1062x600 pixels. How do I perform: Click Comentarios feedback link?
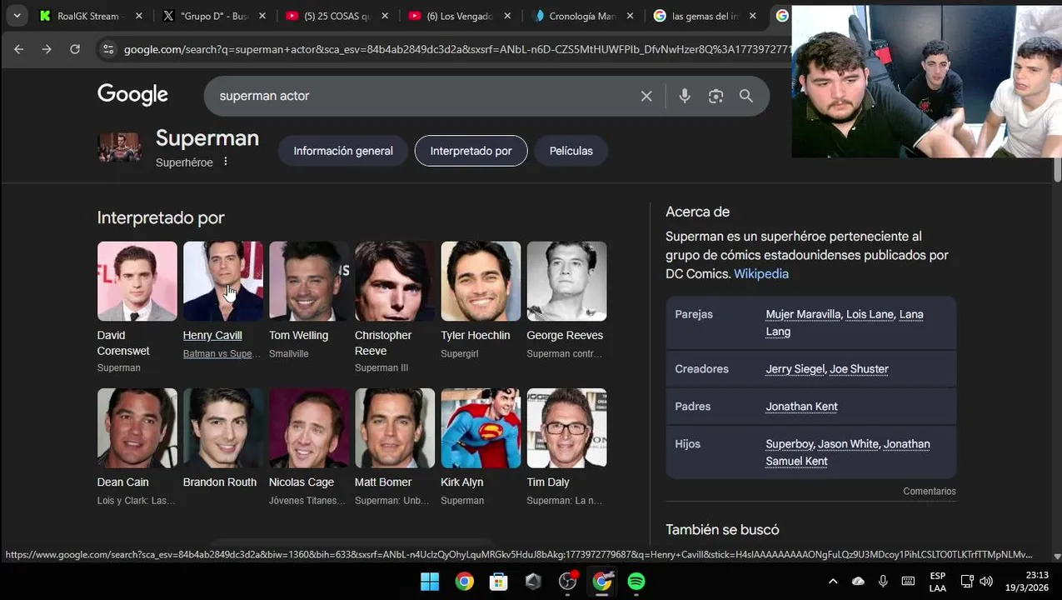tap(930, 491)
